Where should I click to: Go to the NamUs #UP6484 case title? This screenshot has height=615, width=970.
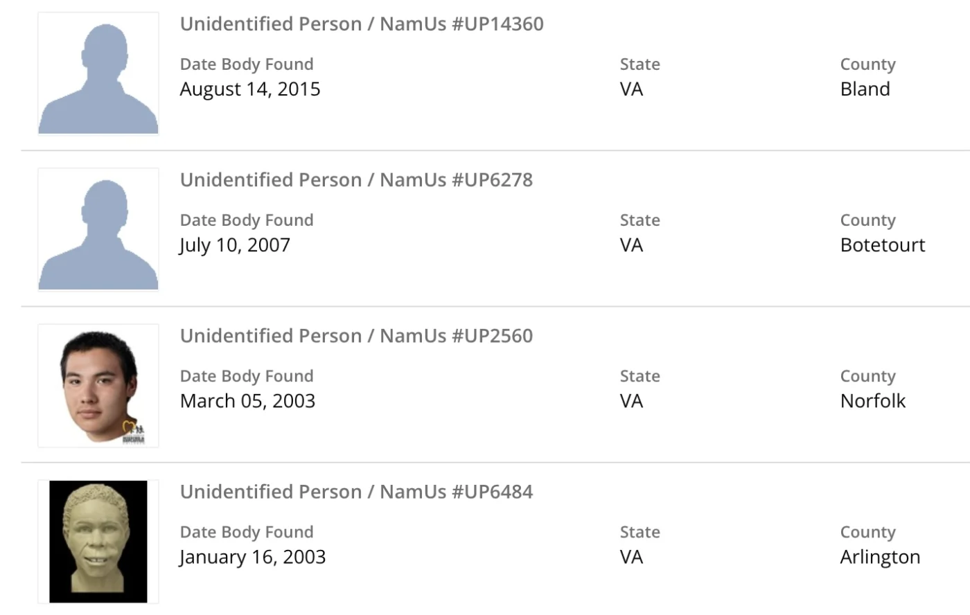(356, 491)
